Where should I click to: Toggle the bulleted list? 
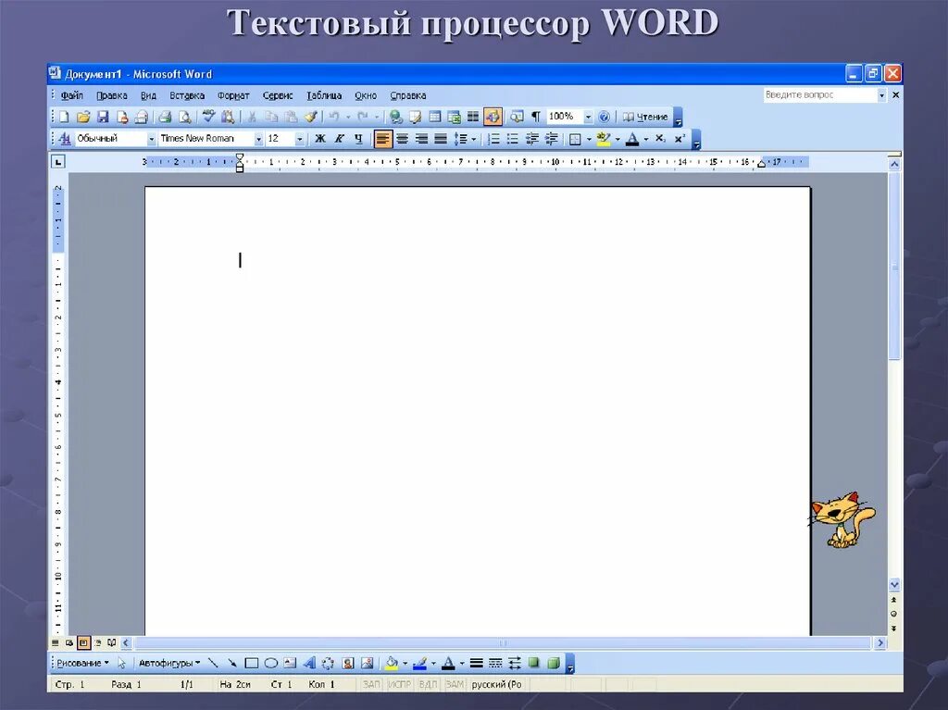513,139
